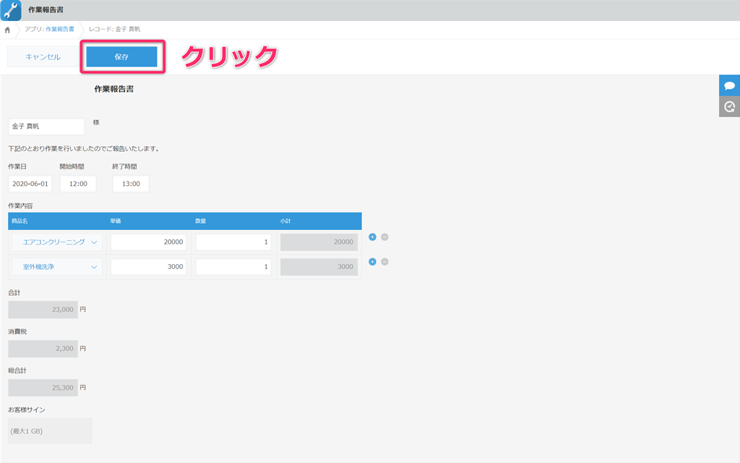This screenshot has height=463, width=740.
Task: Add row after エアコンクリーニング row
Action: (372, 237)
